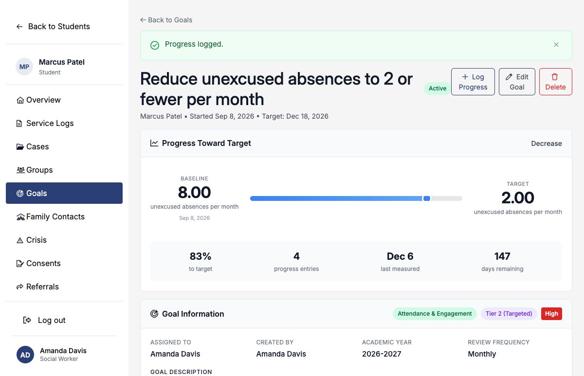
Task: Click the family icon next to Family Contacts
Action: pyautogui.click(x=20, y=217)
